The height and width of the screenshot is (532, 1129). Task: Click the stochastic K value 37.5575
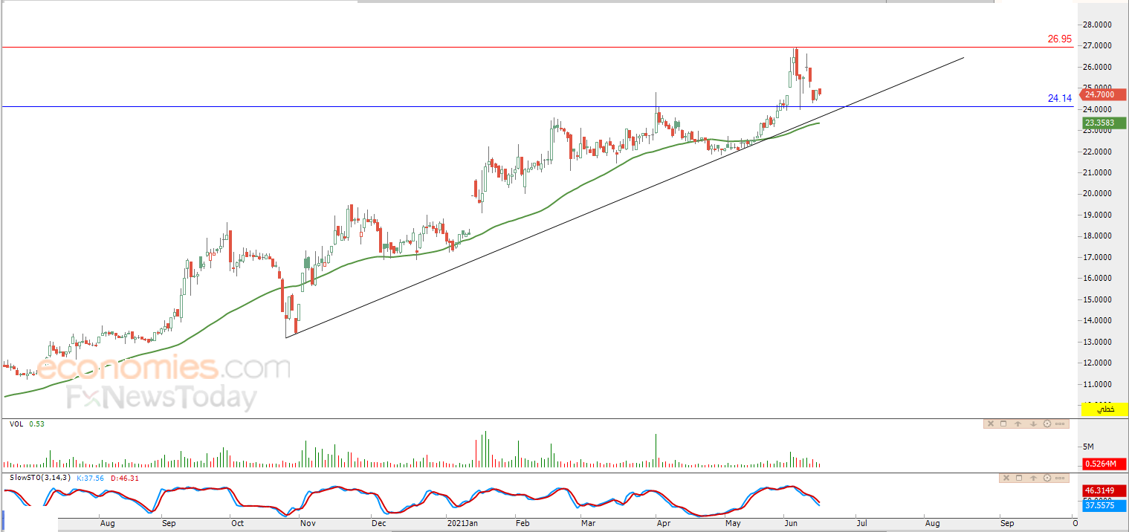click(x=1104, y=505)
